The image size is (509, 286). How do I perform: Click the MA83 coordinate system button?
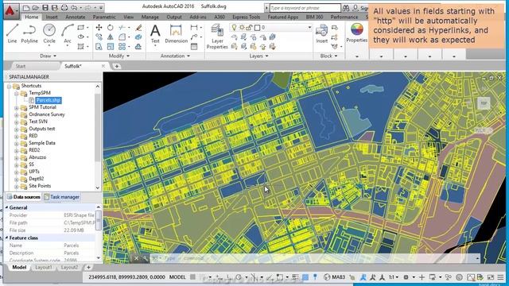[335, 277]
